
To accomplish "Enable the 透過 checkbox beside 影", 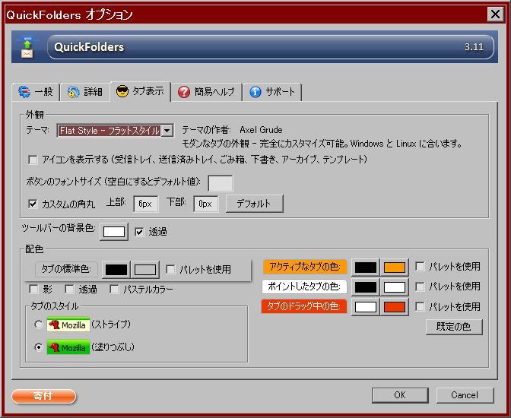I will (69, 289).
